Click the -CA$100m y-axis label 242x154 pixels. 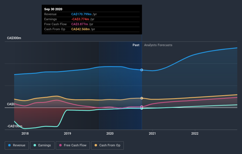click(x=14, y=126)
